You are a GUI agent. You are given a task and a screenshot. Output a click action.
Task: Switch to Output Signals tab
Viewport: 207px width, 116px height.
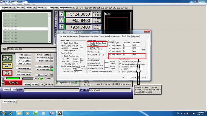click(x=104, y=36)
